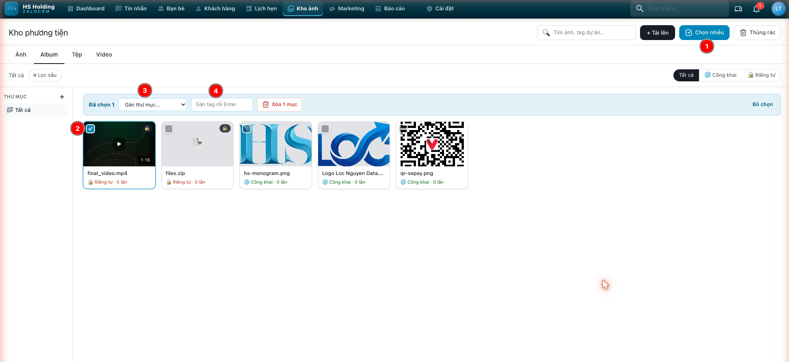
Task: Select the Kho ảnh menu item
Action: click(303, 9)
